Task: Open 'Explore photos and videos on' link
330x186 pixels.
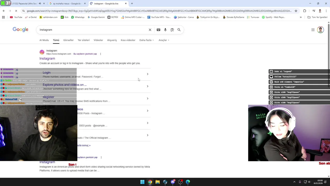Action: 65,85
